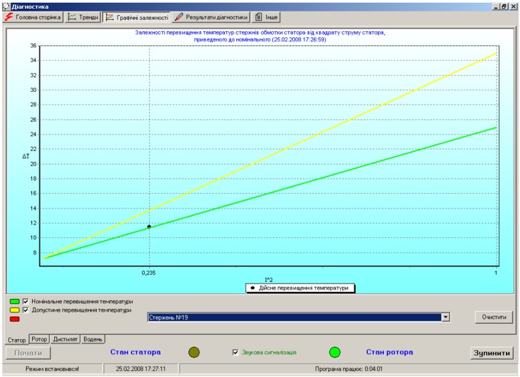The width and height of the screenshot is (520, 377).
Task: Click the I^2 horizontal axis label
Action: [x=268, y=280]
